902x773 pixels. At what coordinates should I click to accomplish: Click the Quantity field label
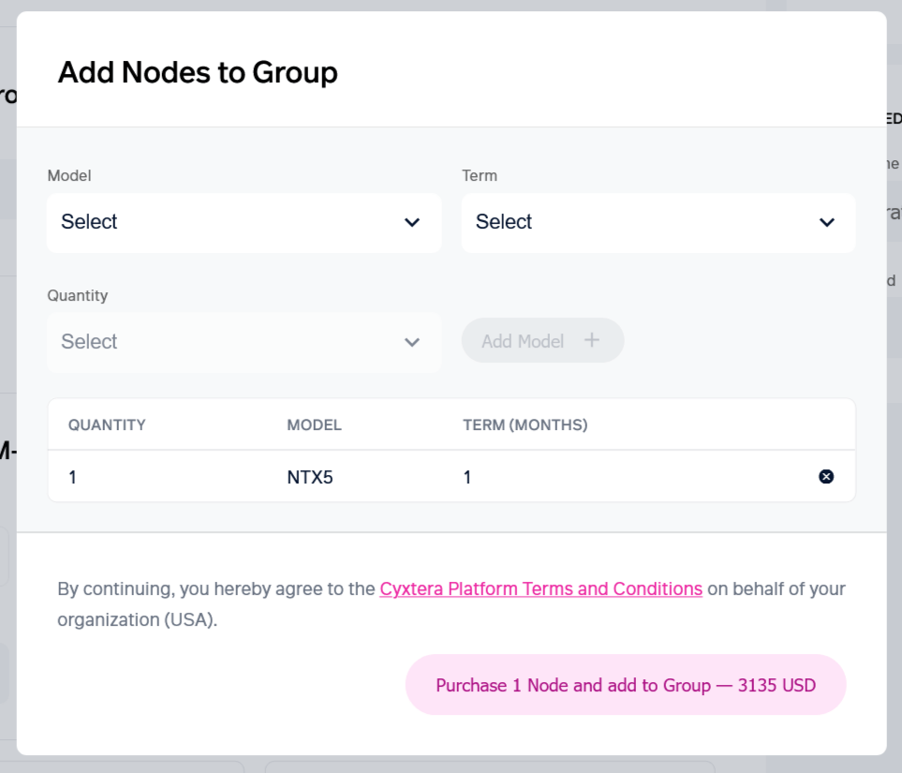coord(78,295)
